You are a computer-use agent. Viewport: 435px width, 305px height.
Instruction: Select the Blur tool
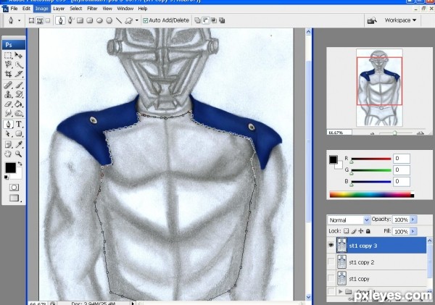click(x=8, y=114)
